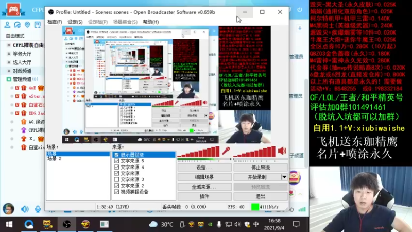Click the CFPL gamepad logo
The image size is (412, 232).
(x=13, y=10)
